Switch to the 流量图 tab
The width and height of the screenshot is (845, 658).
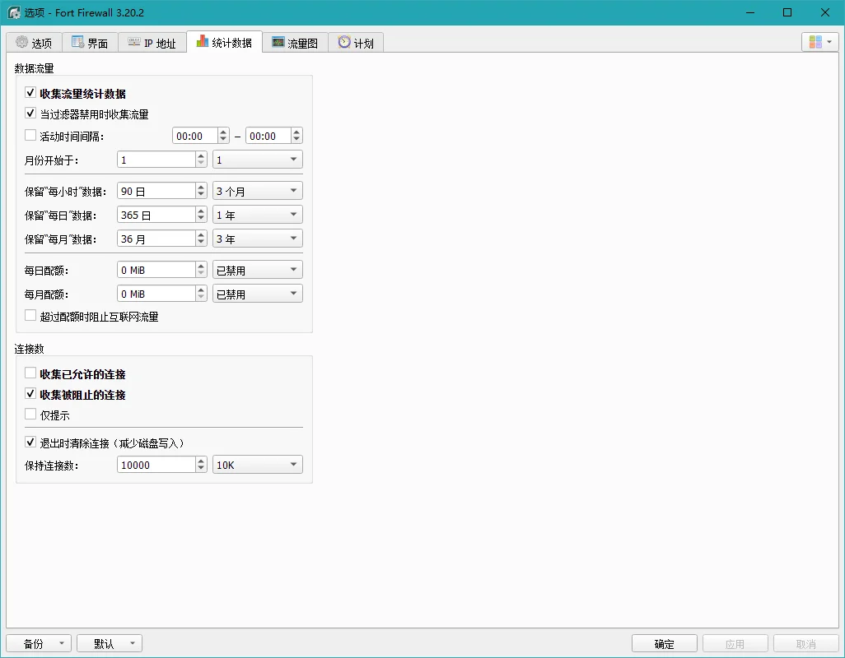[295, 43]
